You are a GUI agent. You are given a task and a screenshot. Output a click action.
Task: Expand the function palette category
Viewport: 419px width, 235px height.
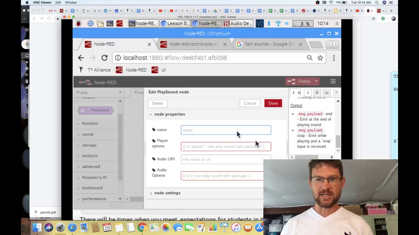(90, 123)
